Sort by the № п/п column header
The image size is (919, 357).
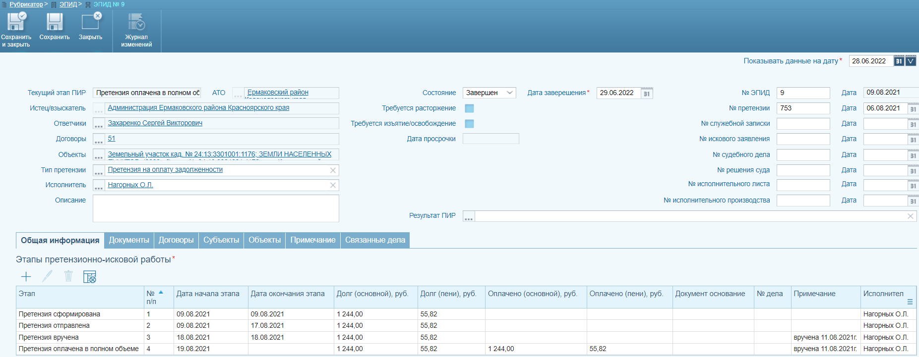[158, 297]
